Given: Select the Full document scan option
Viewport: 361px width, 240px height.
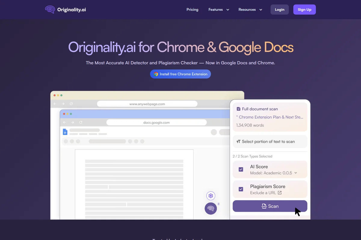Looking at the screenshot, I should pos(270,116).
